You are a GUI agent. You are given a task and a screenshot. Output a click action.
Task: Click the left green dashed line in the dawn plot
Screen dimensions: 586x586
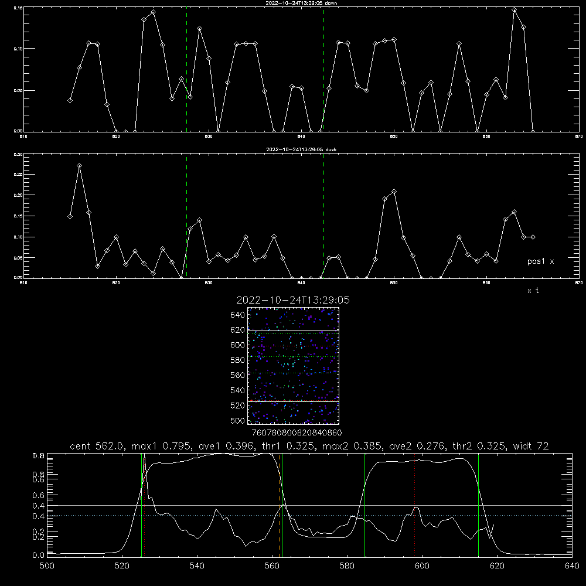point(186,70)
